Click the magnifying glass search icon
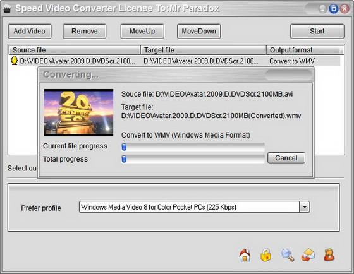Viewport: 354px width, 274px height. (288, 255)
